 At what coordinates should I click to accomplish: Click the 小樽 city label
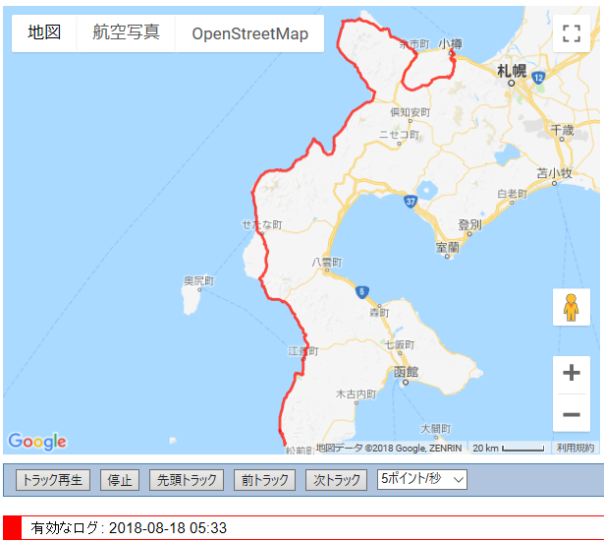click(451, 44)
